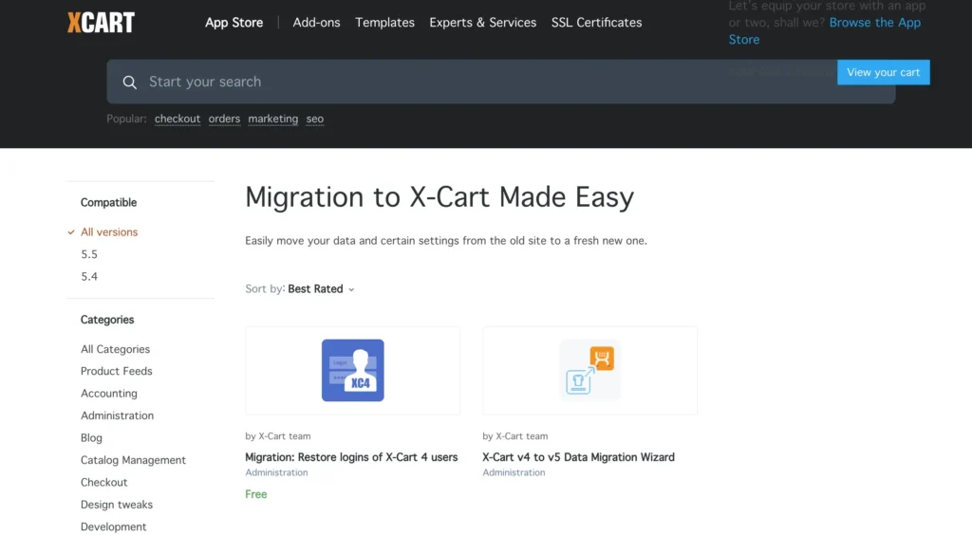The image size is (972, 535).
Task: Go to the Templates section
Action: tap(384, 23)
